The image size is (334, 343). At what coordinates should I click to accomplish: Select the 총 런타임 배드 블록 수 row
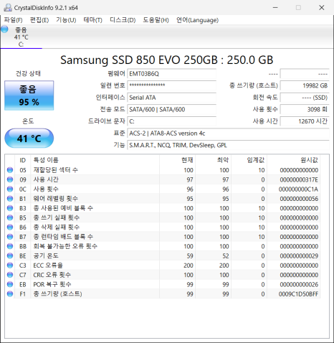(x=163, y=237)
